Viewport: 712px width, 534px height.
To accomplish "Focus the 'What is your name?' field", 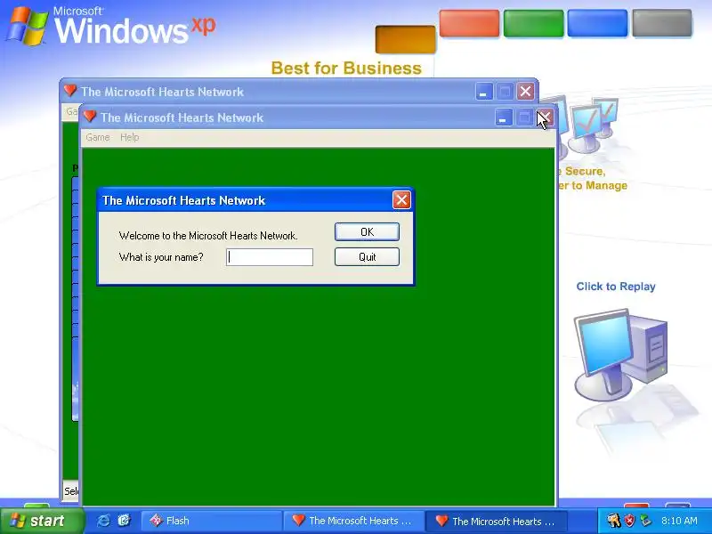I will (x=270, y=257).
